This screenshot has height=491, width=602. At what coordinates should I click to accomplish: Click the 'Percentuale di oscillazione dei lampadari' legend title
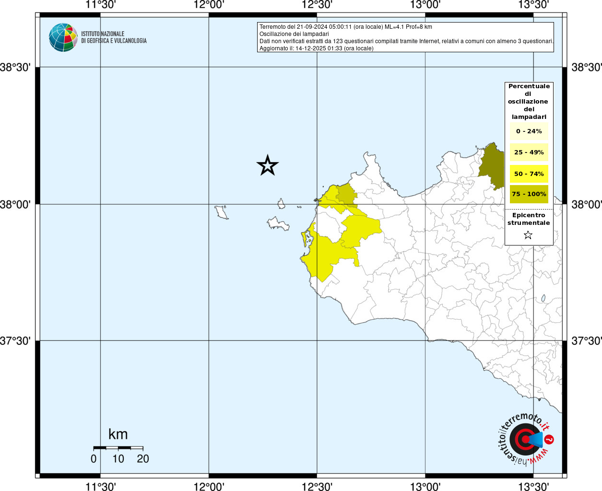click(x=529, y=102)
